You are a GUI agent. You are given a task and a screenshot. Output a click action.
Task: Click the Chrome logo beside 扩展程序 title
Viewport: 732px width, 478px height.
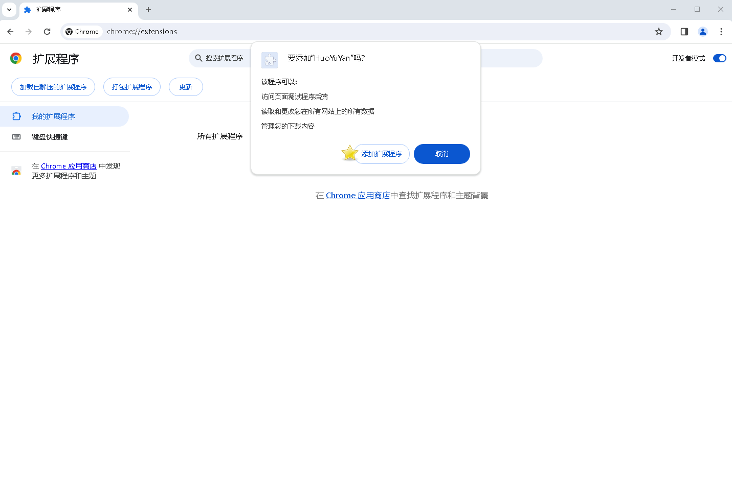pos(16,58)
